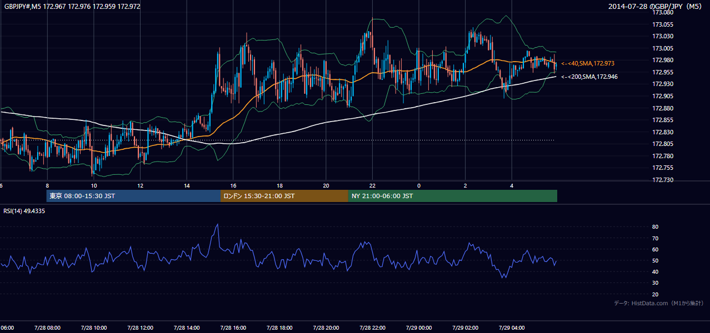Click hour label 4 under price chart
The height and width of the screenshot is (333, 710).
[x=512, y=186]
